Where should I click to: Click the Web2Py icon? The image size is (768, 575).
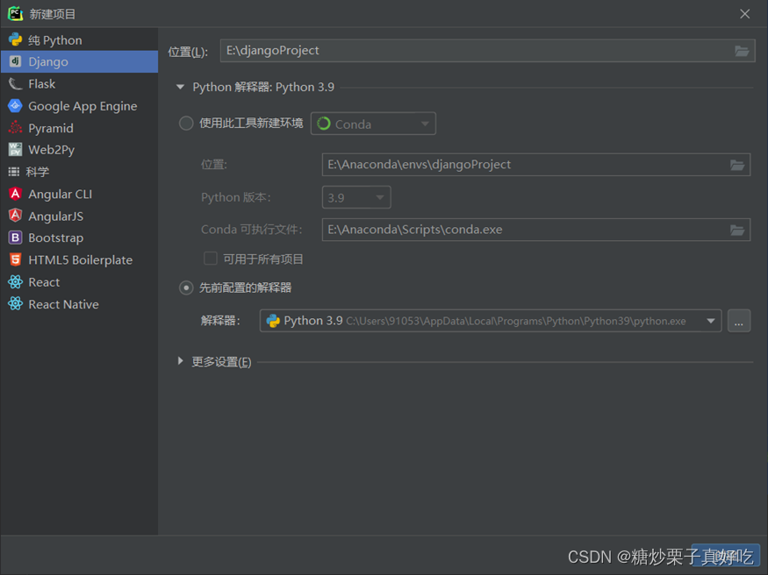pos(15,150)
